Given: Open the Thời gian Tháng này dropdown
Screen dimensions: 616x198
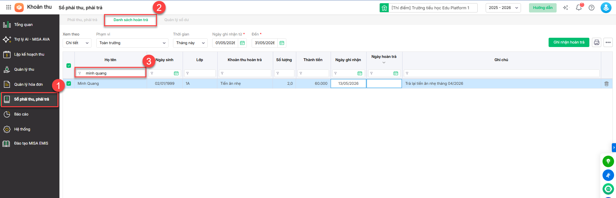Looking at the screenshot, I should [x=190, y=43].
